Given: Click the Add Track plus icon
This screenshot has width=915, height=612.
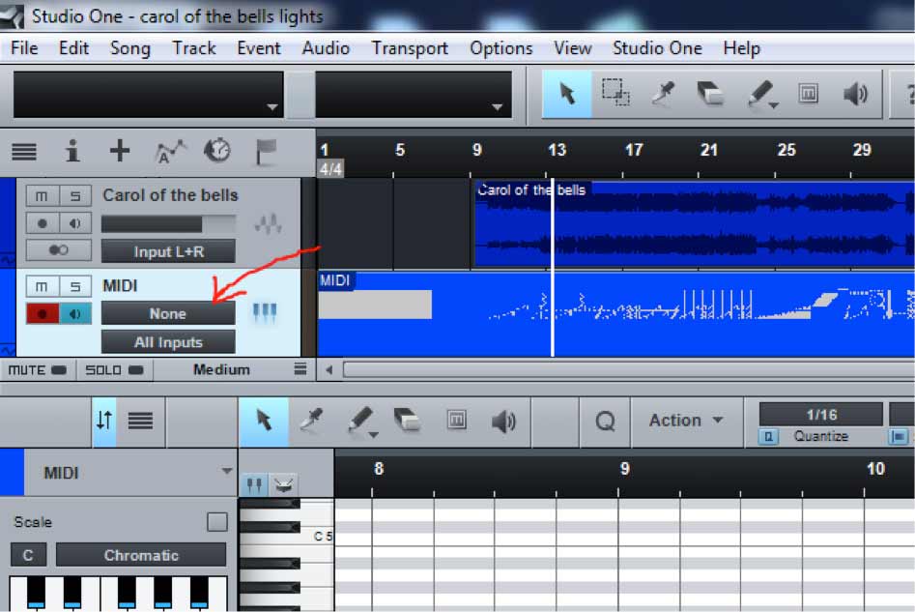Looking at the screenshot, I should (x=120, y=151).
